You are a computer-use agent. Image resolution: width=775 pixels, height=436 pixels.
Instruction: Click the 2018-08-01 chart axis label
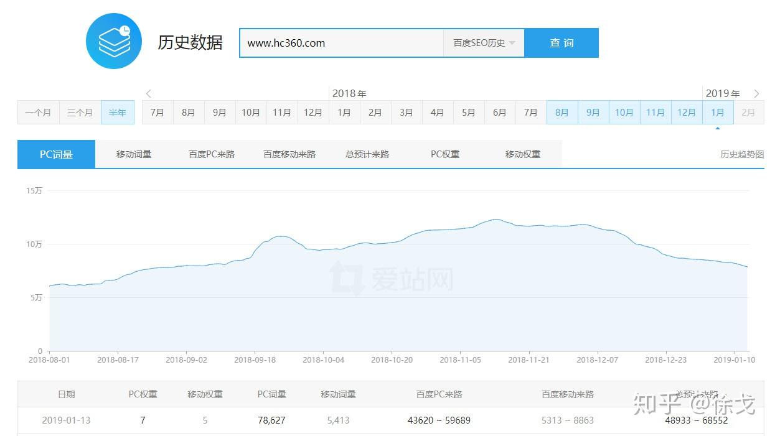(x=49, y=359)
